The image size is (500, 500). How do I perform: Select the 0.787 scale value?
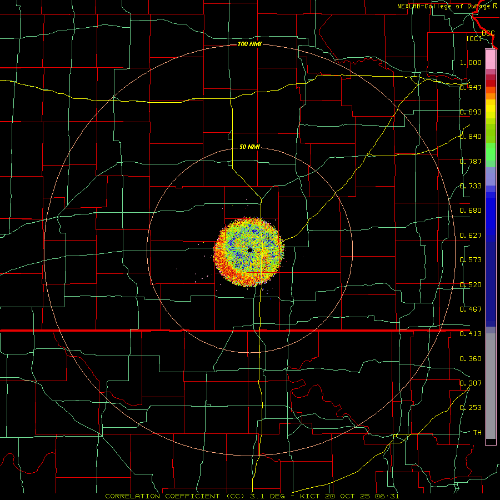[471, 161]
